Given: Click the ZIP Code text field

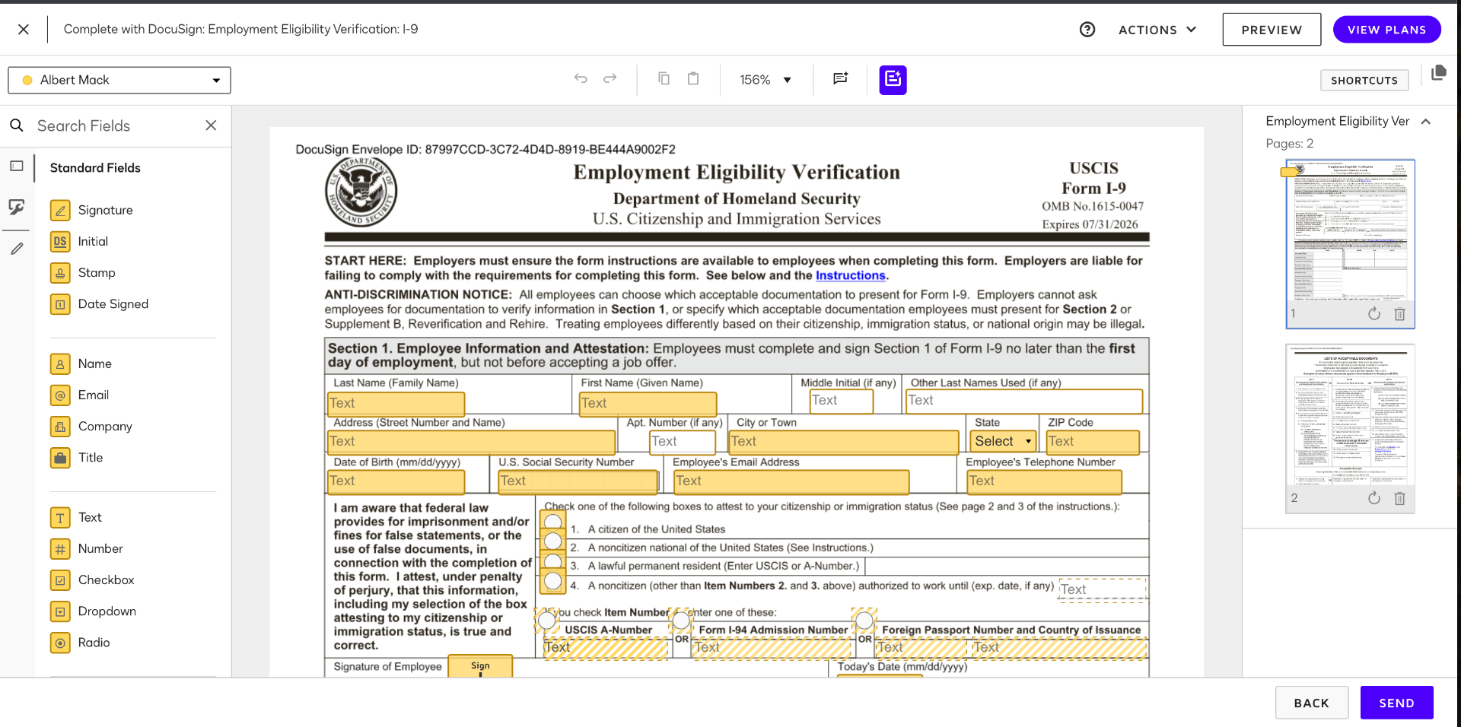Looking at the screenshot, I should (1093, 441).
